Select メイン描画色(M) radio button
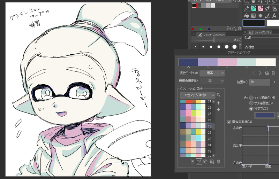Viewport: 279px width, 179px height. [251, 98]
